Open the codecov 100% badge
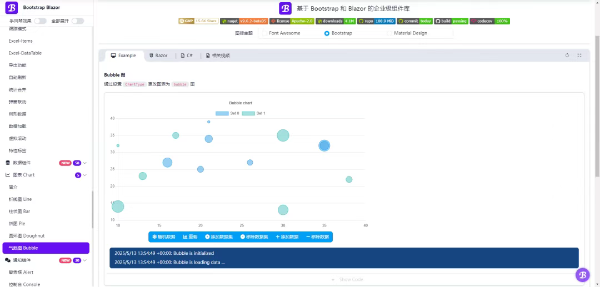This screenshot has width=600, height=287. click(x=490, y=21)
